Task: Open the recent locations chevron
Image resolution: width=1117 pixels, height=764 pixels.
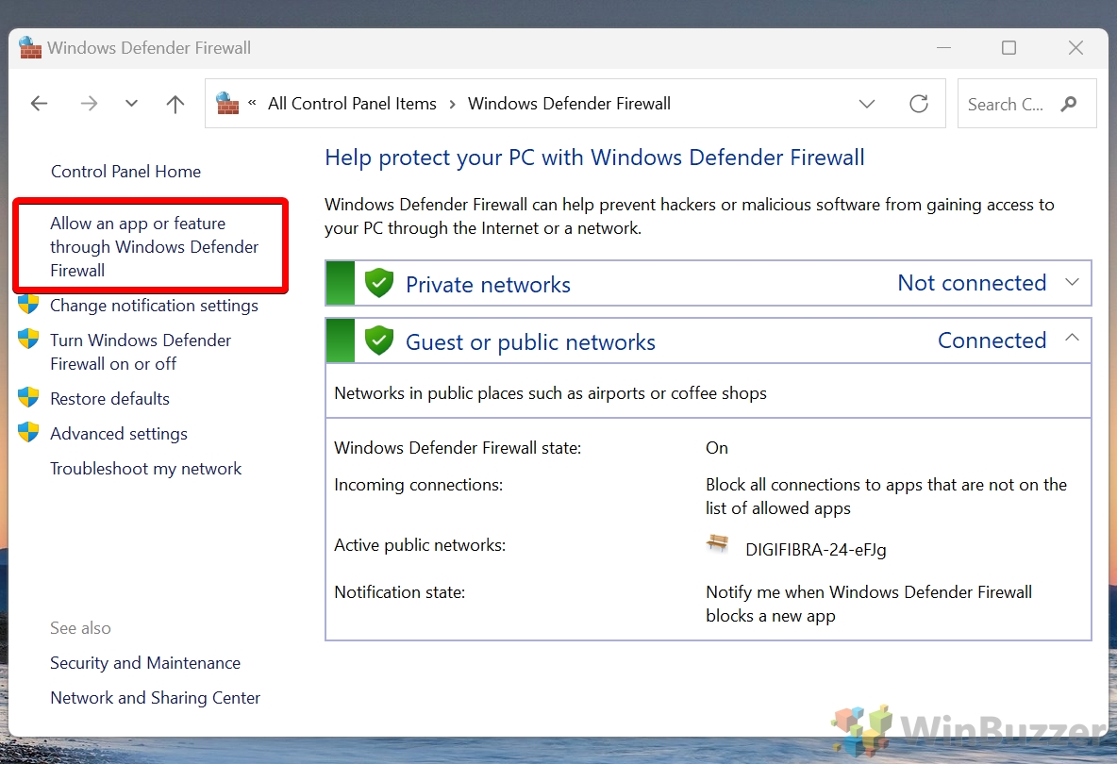Action: (131, 103)
